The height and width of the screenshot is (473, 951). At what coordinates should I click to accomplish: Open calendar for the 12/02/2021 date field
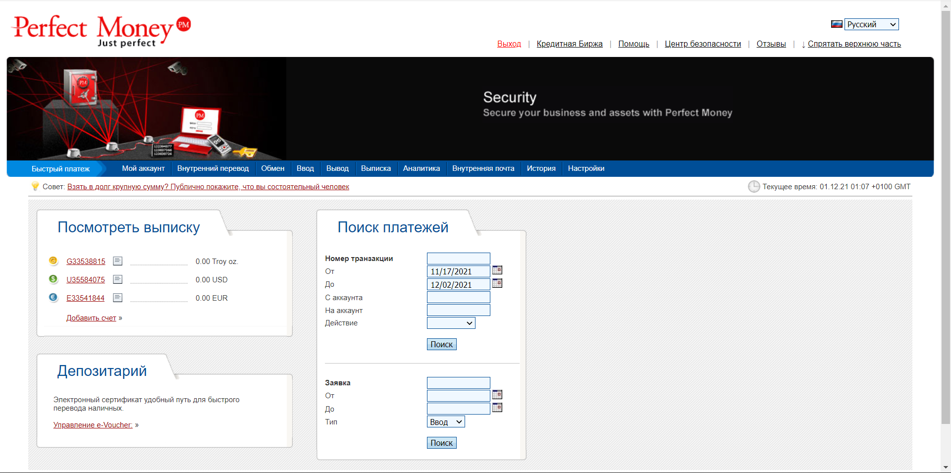pos(497,283)
